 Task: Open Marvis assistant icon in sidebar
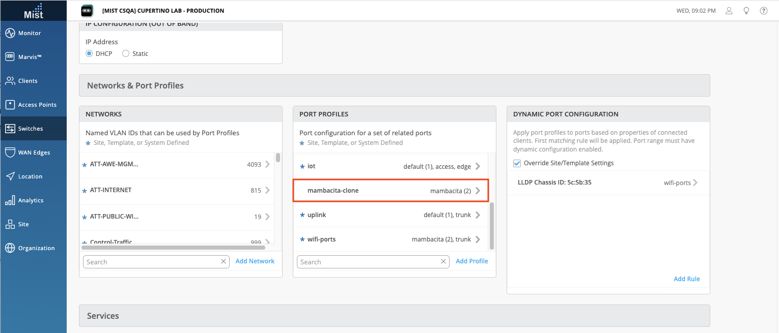10,57
